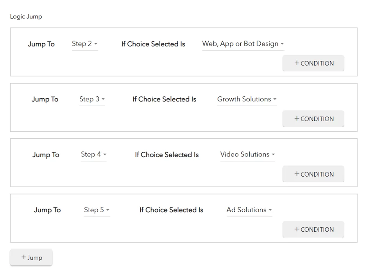Open the 'Web, App or Bot Design' choice dropdown
This screenshot has height=273, width=383.
pyautogui.click(x=243, y=44)
